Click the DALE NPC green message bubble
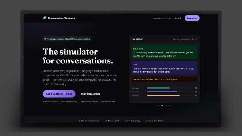This screenshot has height=136, width=242. [x=164, y=52]
